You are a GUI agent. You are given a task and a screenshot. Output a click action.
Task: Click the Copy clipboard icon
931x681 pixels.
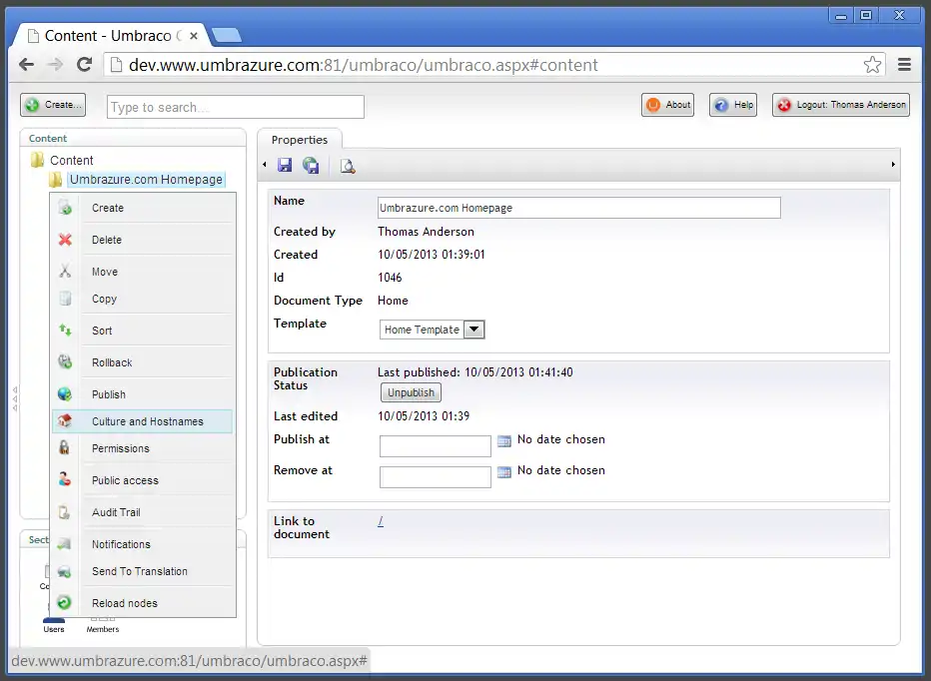pyautogui.click(x=65, y=299)
